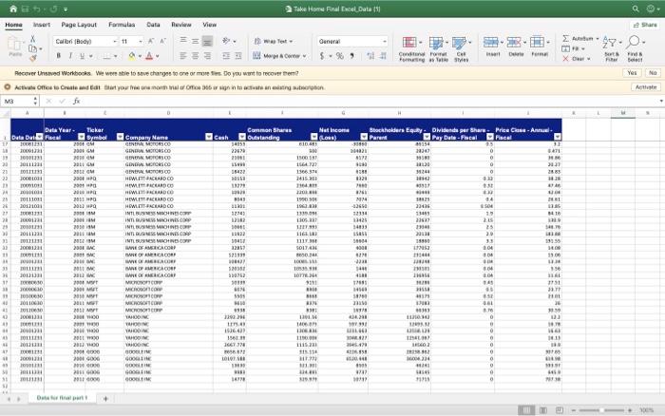Adjust the zoom slider in status bar

(601, 410)
